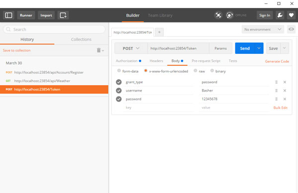Click the Generate Code link
The image size is (298, 193).
coord(277,61)
